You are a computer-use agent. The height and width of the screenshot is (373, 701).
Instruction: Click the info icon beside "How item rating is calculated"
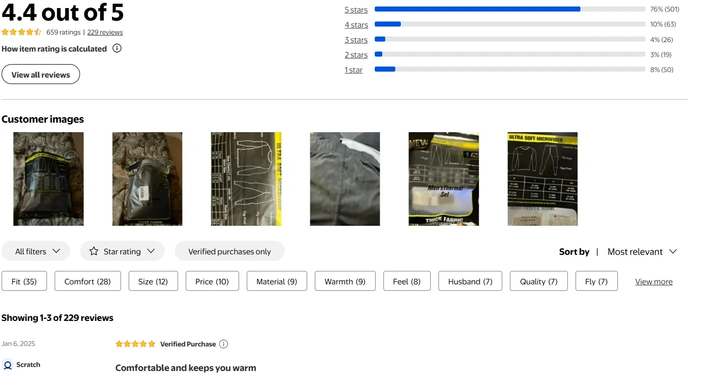[x=117, y=48]
